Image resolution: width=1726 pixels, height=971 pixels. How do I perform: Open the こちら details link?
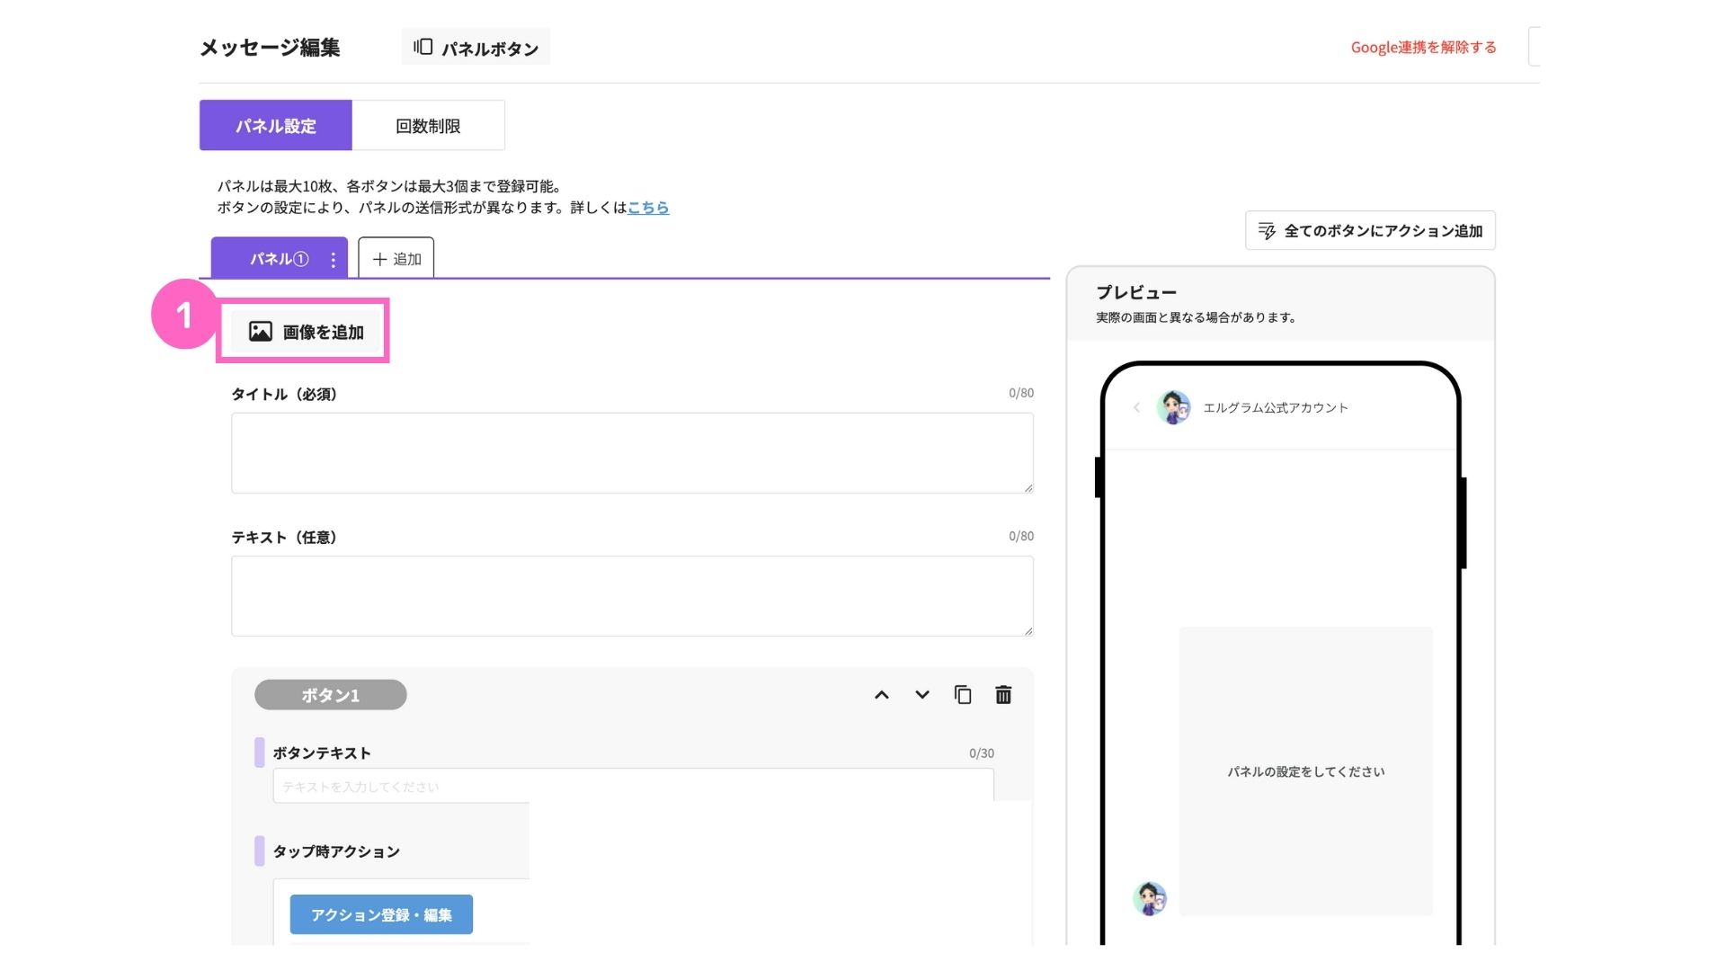click(x=648, y=208)
